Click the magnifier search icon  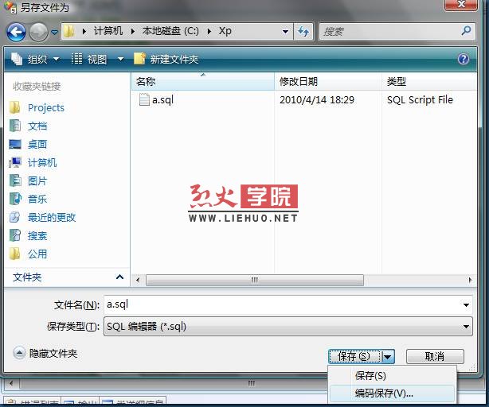click(x=466, y=31)
